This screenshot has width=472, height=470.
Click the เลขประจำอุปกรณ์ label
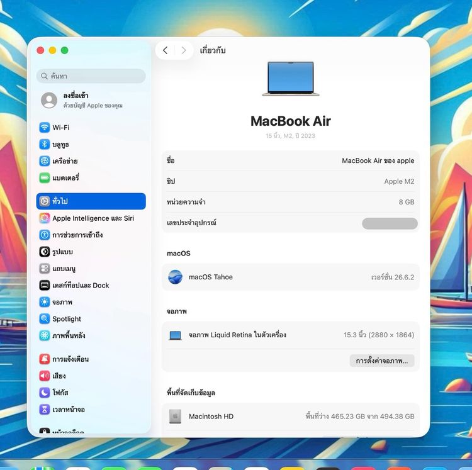coord(191,223)
